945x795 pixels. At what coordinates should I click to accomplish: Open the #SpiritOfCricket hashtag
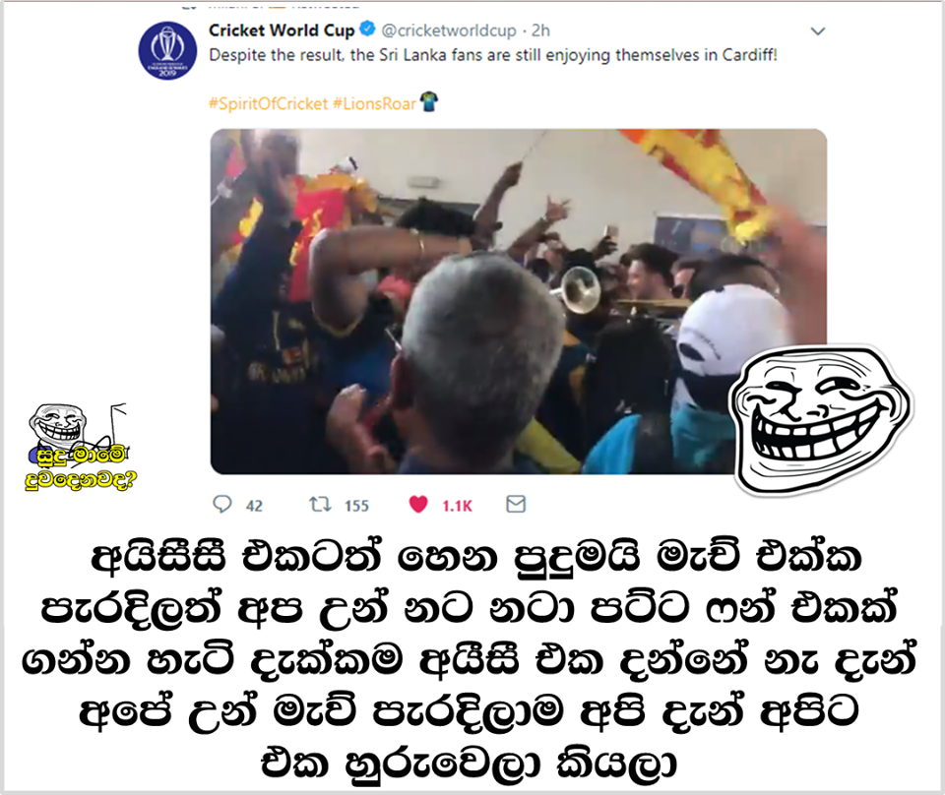[x=268, y=103]
